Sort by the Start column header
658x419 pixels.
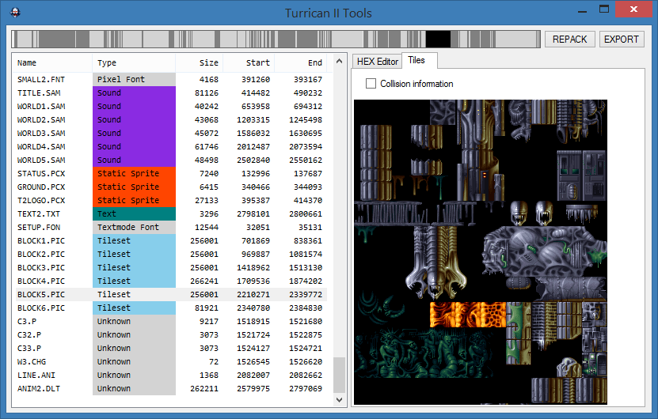[249, 63]
